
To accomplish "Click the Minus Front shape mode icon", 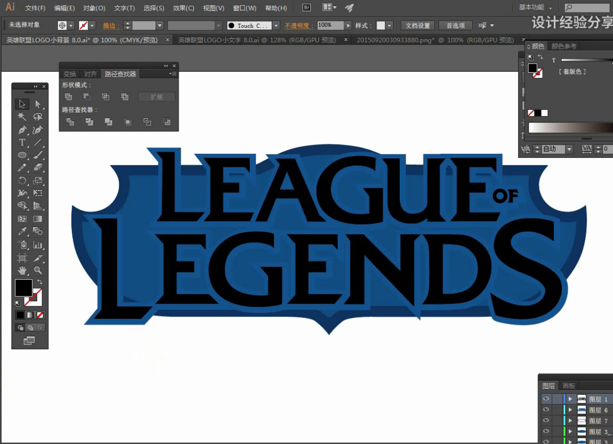I will click(x=87, y=96).
